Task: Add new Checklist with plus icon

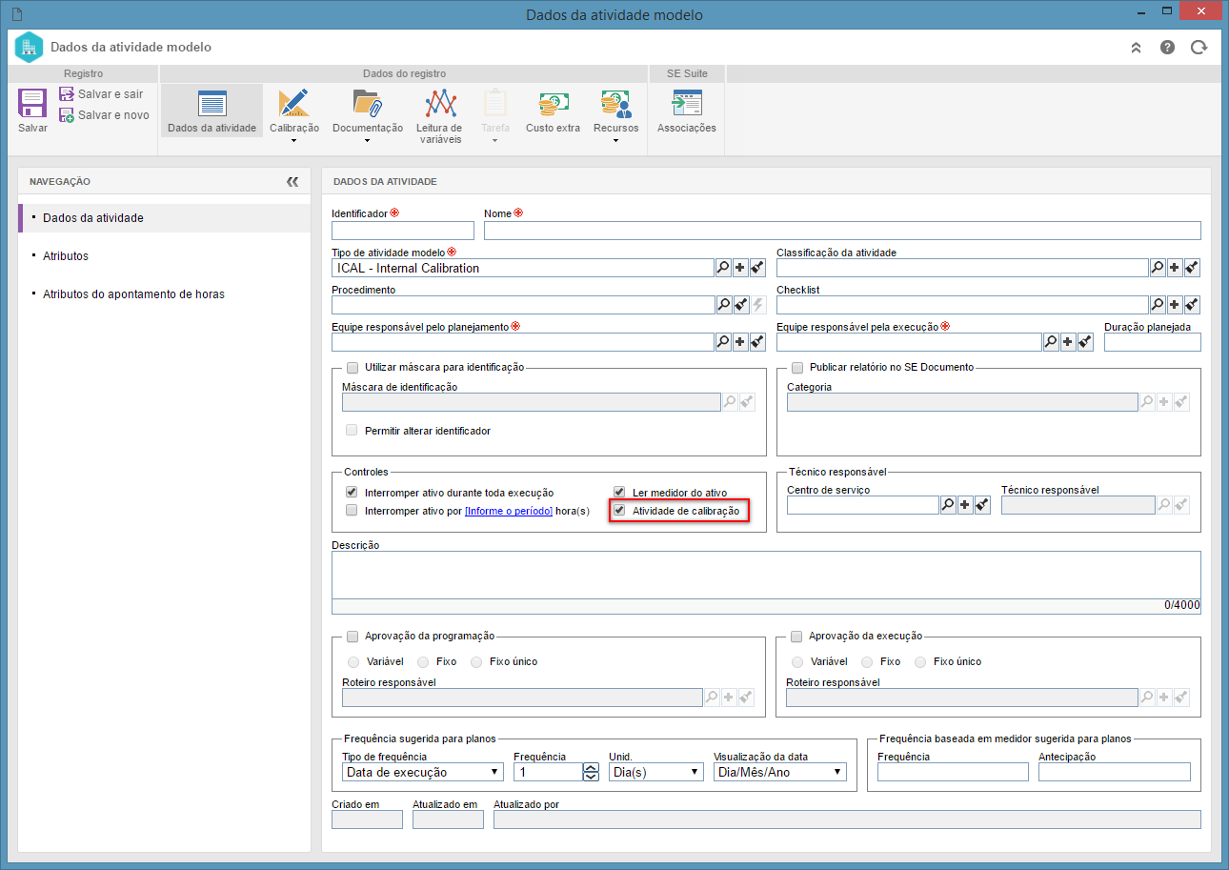Action: pyautogui.click(x=1175, y=305)
